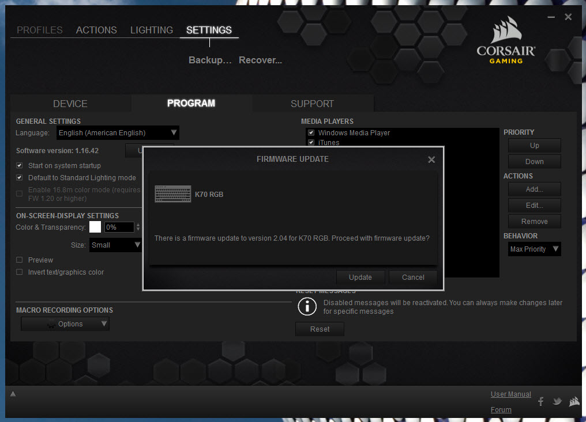Screen dimensions: 586x422
Task: Click Edit... media player action
Action: [x=535, y=205]
